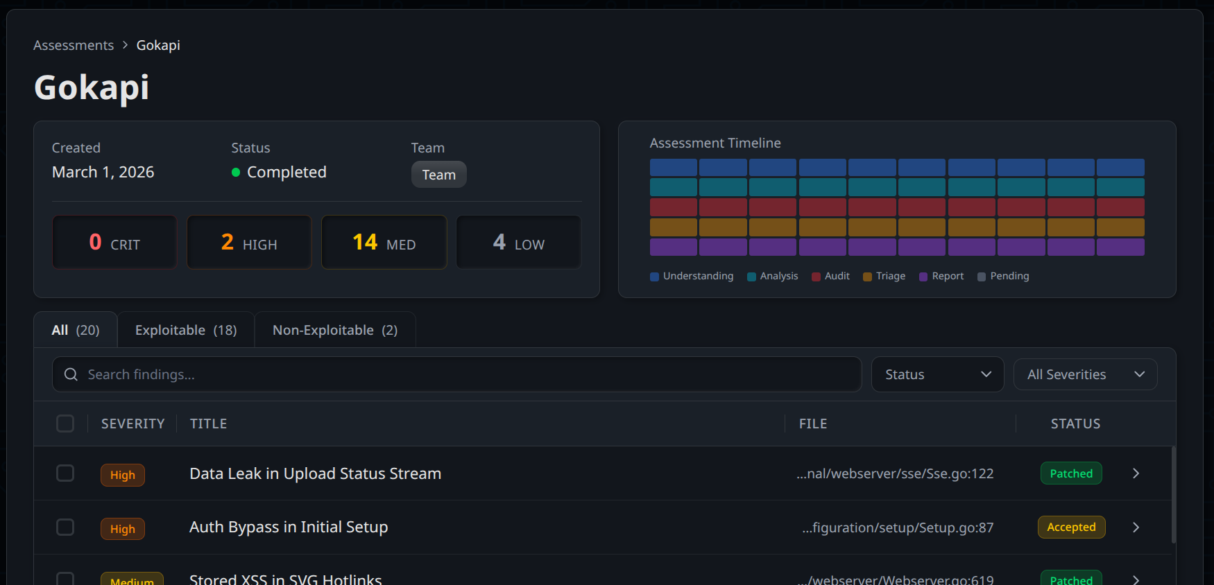This screenshot has width=1214, height=585.
Task: Switch to the Exploitable (18) tab
Action: point(186,331)
